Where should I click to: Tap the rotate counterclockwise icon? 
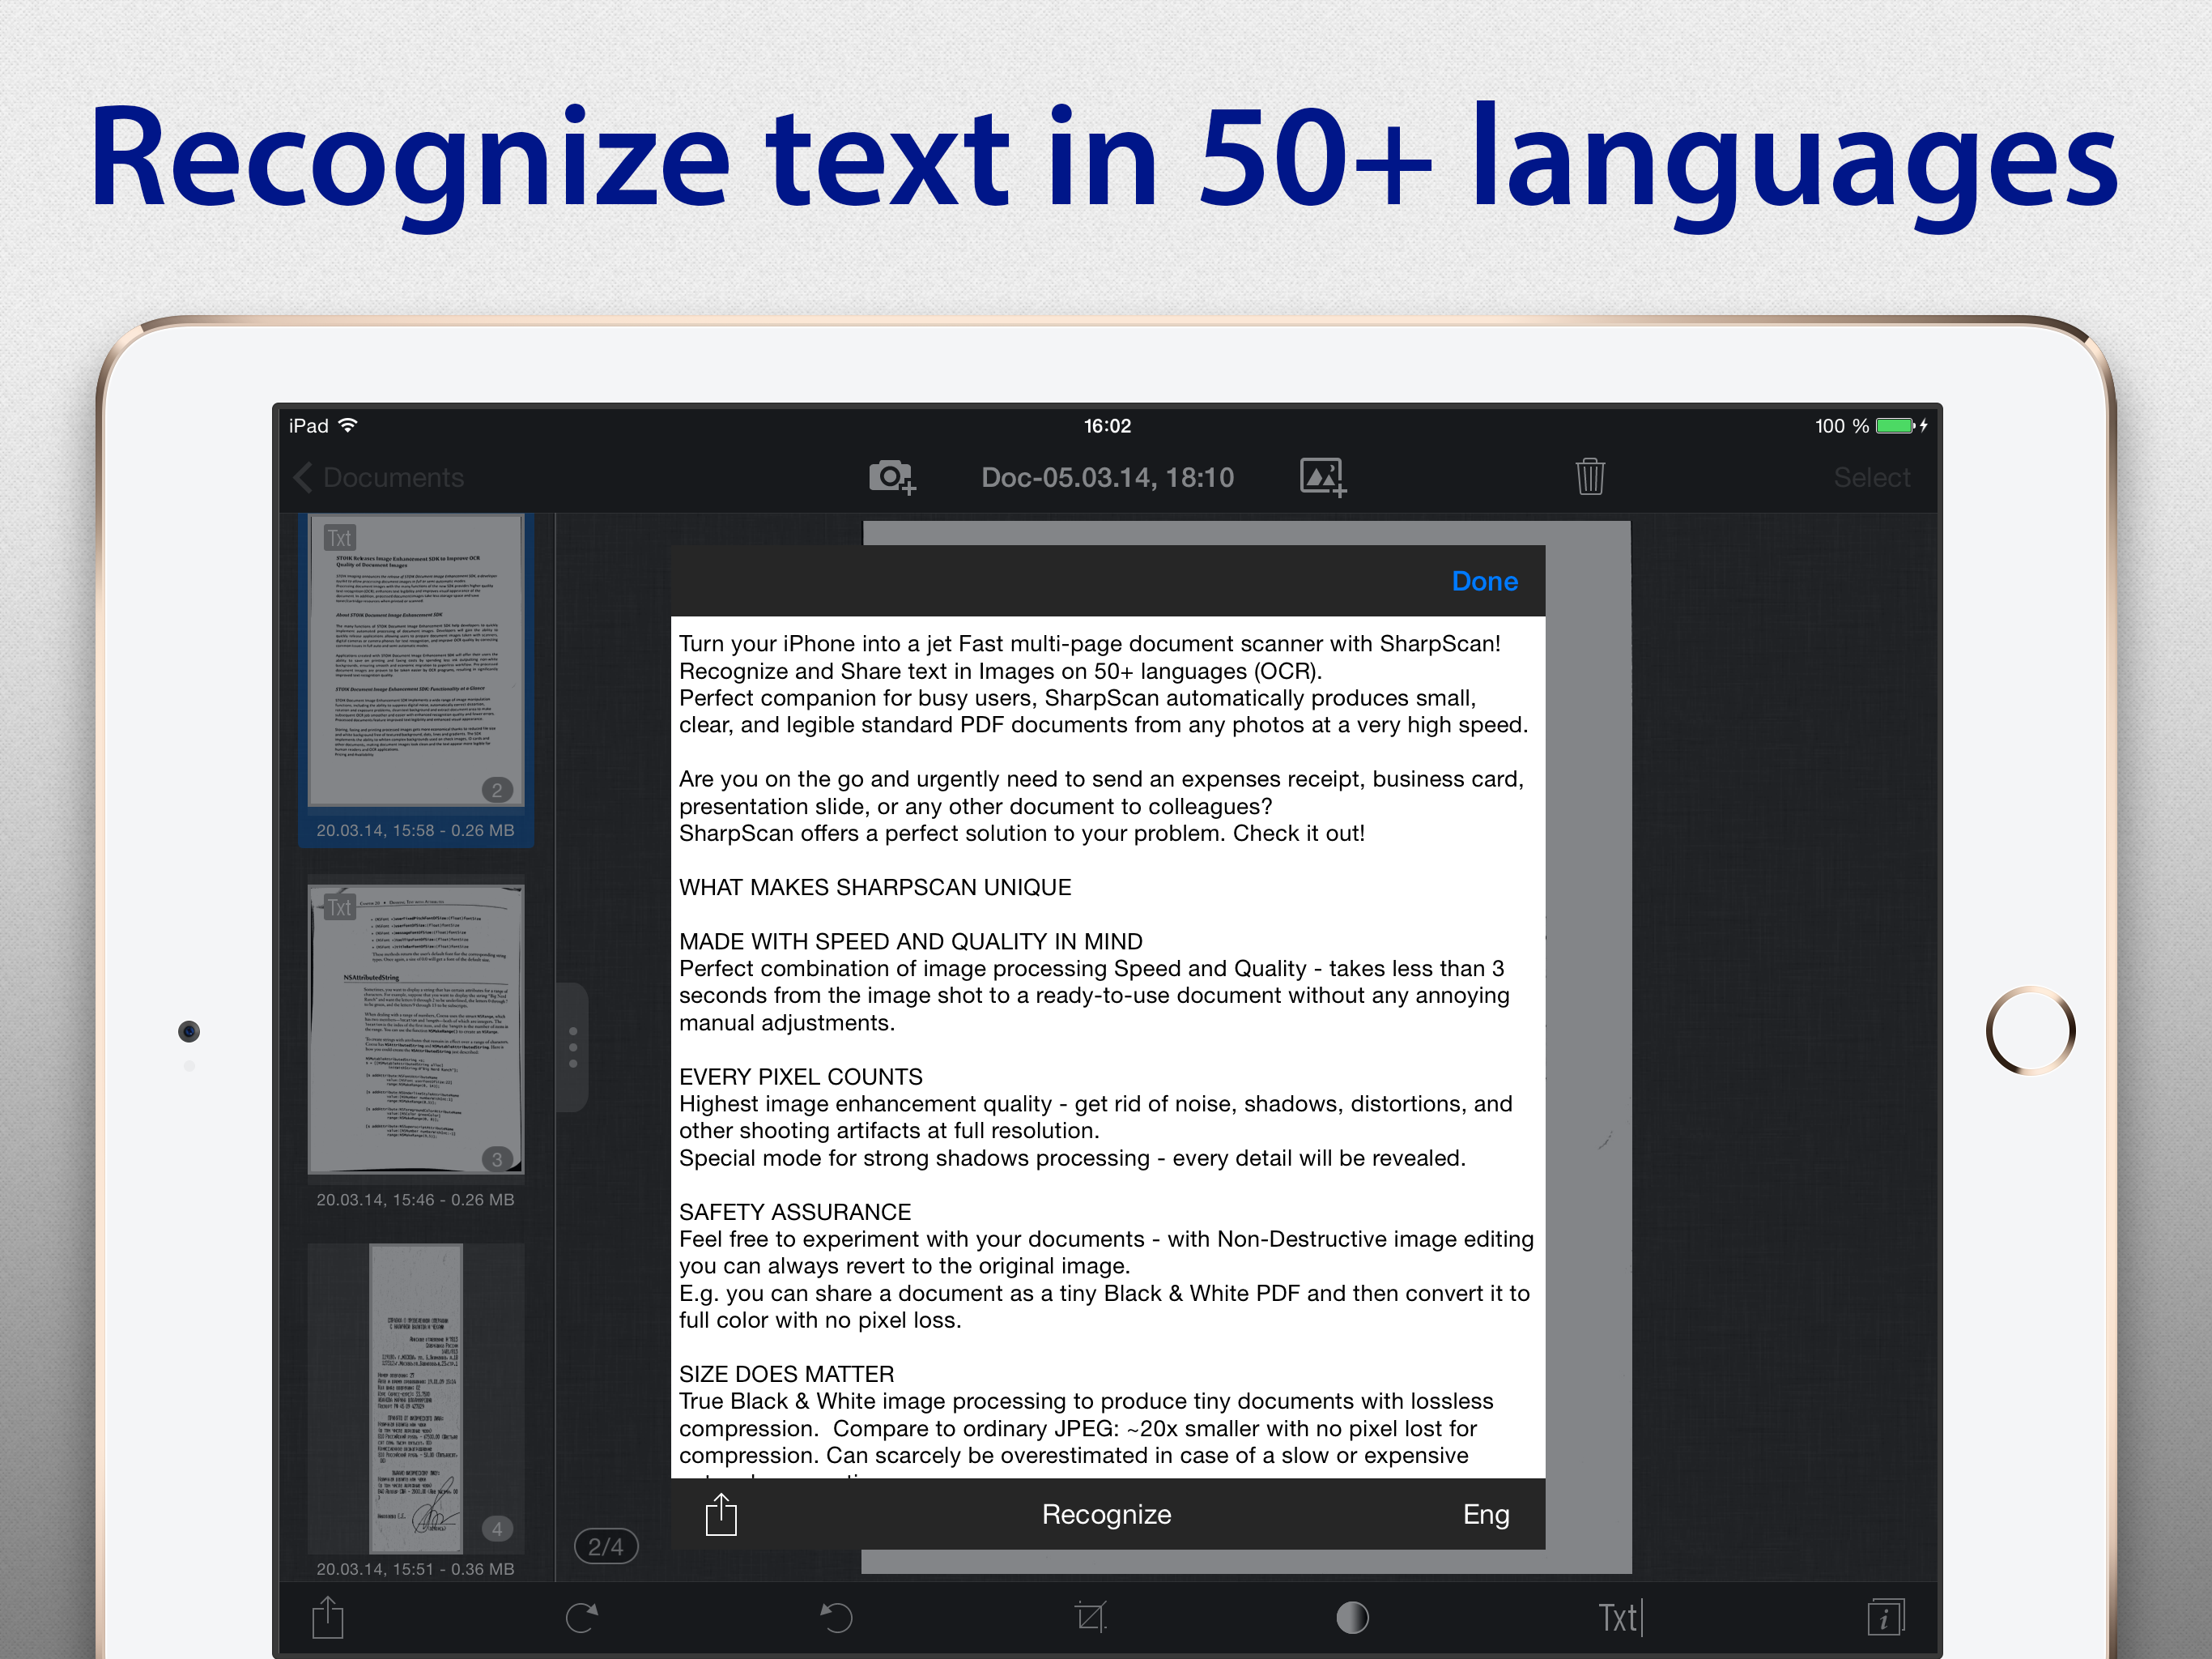[836, 1617]
